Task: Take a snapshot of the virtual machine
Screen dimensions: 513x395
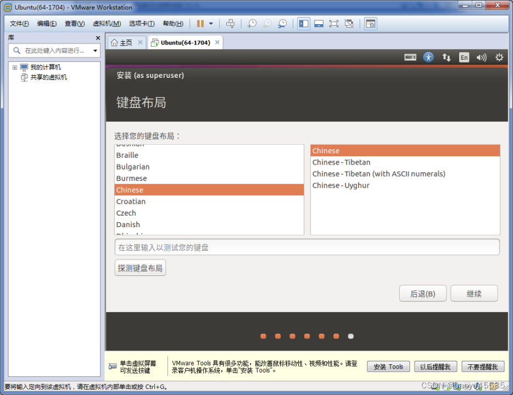Action: 252,24
